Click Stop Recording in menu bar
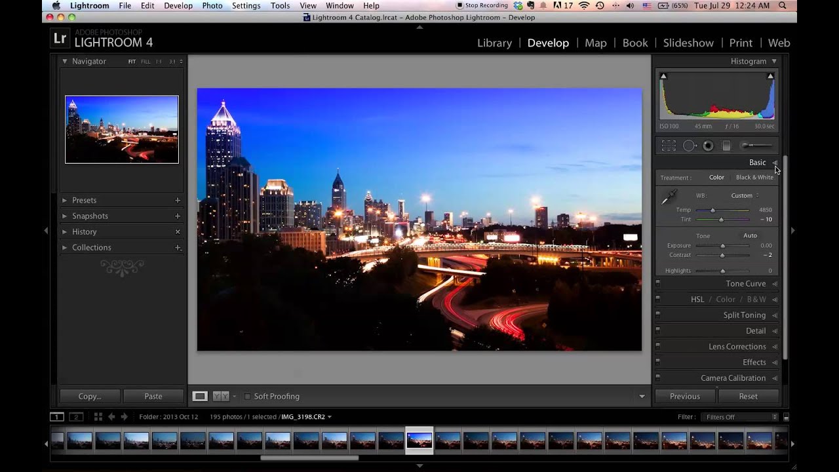Viewport: 839px width, 472px height. [x=482, y=6]
